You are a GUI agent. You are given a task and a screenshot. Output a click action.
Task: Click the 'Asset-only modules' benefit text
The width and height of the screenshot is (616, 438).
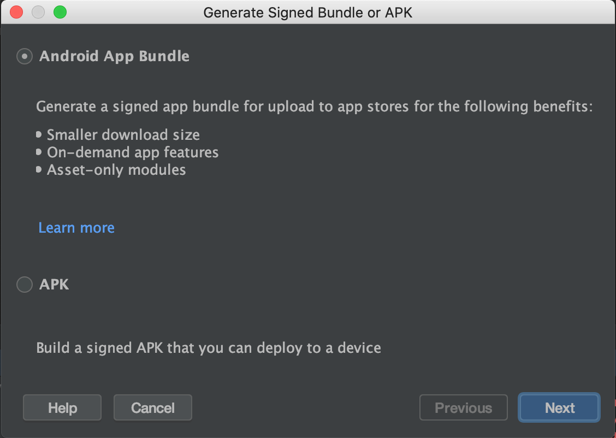click(x=116, y=170)
